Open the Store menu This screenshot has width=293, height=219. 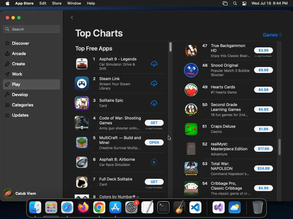tap(57, 3)
